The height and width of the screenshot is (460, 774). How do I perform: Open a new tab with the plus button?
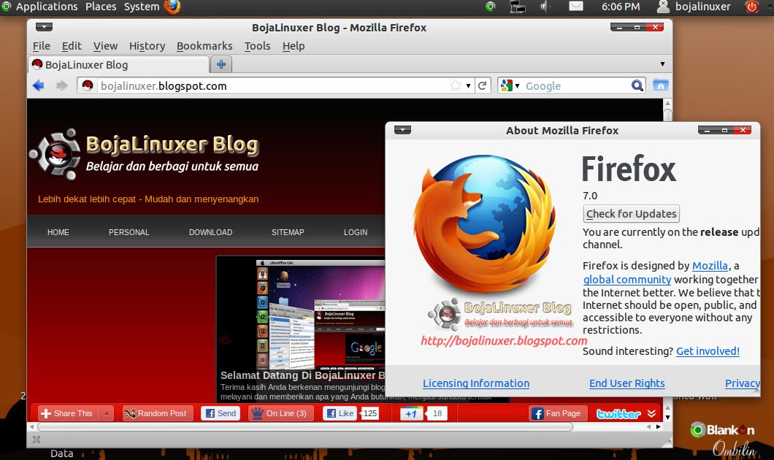pos(221,64)
